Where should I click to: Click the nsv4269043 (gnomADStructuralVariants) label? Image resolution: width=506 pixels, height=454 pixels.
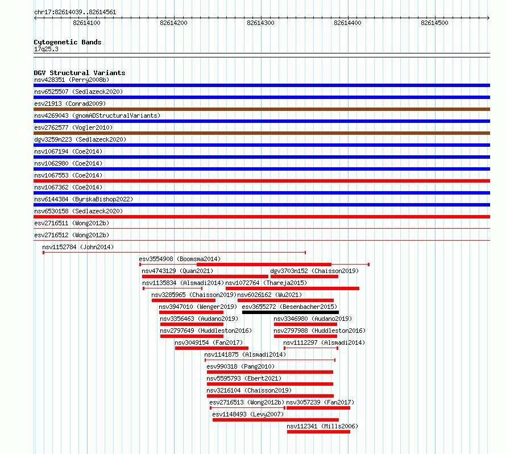pyautogui.click(x=97, y=115)
